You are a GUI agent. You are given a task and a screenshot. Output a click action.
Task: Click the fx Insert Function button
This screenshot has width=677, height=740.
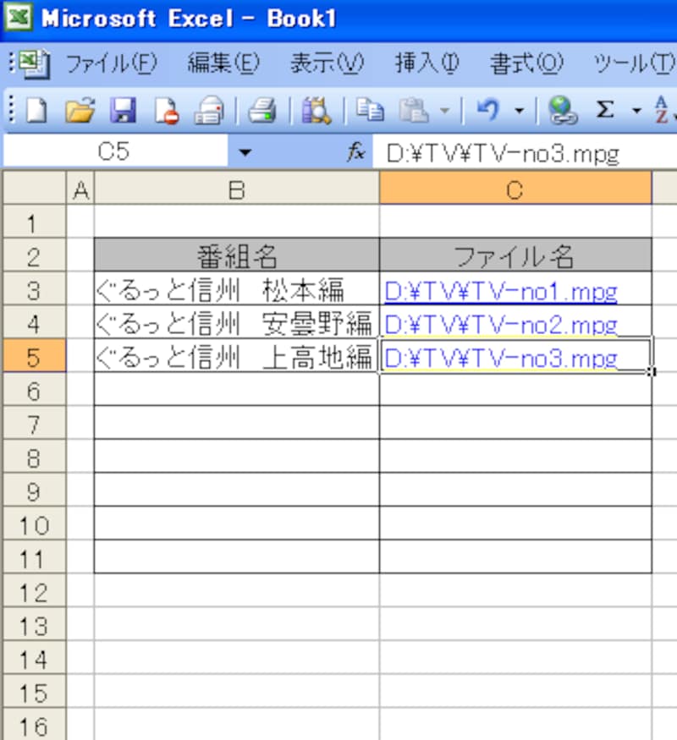click(356, 152)
